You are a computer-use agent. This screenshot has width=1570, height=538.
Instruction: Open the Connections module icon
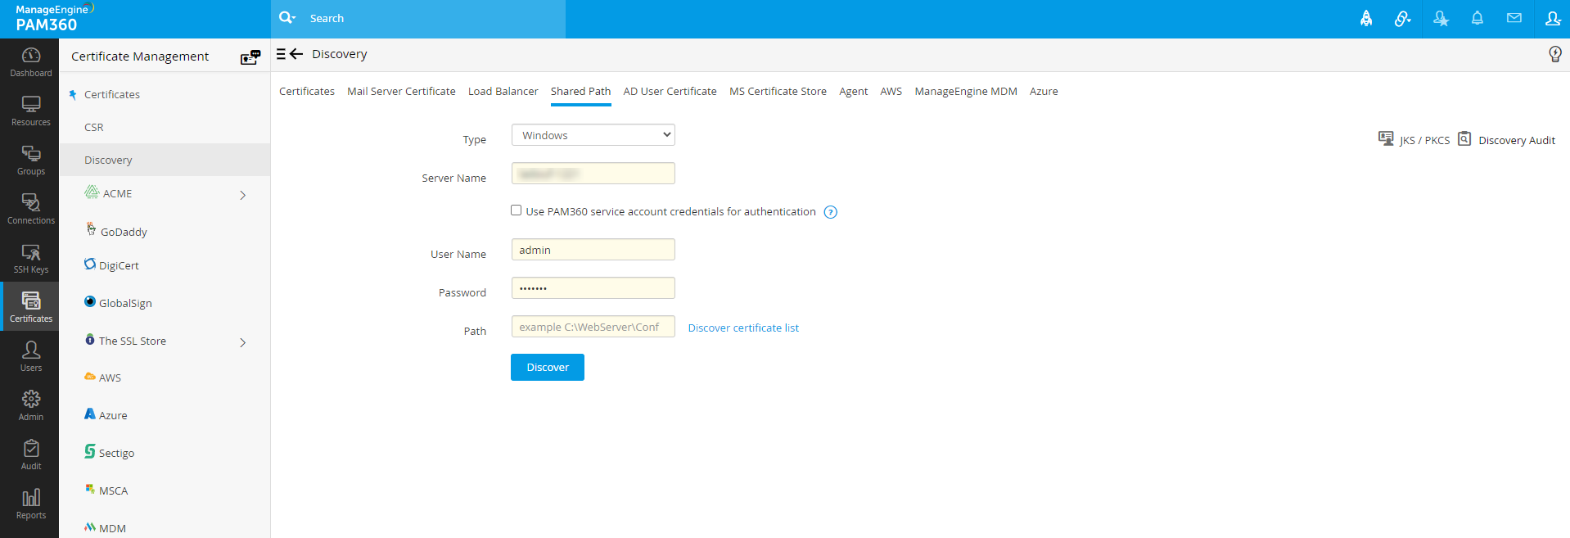click(x=30, y=210)
